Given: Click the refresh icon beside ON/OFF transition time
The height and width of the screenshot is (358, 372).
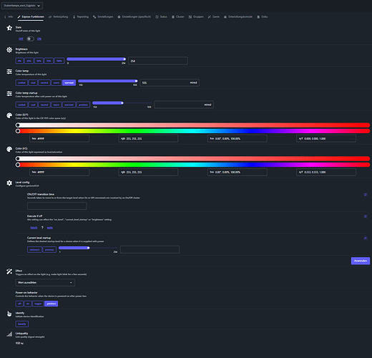Looking at the screenshot, I should pos(365,195).
